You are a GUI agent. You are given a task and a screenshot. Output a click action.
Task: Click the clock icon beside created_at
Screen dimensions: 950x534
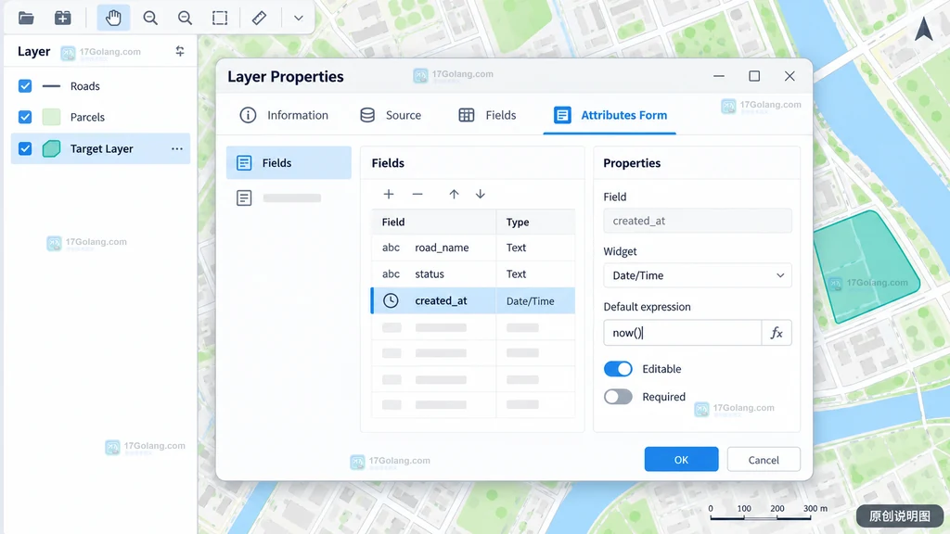pos(391,300)
